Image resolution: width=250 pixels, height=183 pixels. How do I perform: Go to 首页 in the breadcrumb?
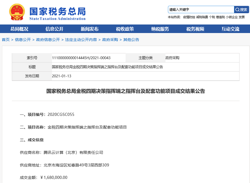[6, 40]
